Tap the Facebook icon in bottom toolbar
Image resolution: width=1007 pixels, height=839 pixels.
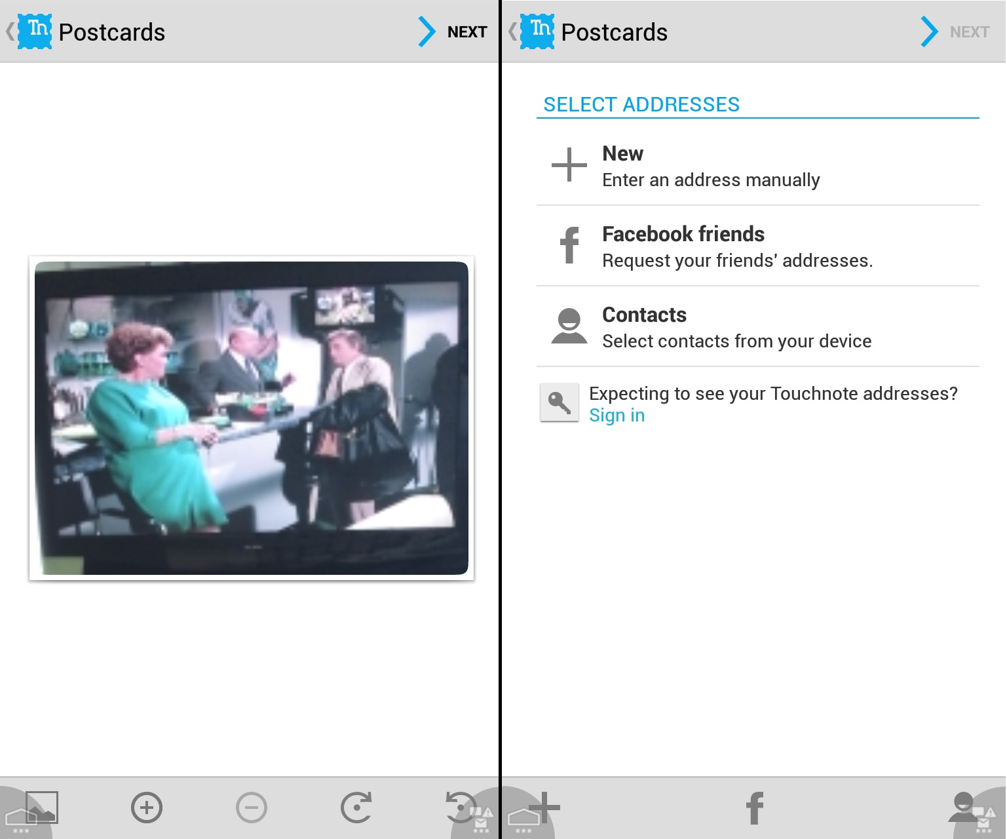[755, 808]
